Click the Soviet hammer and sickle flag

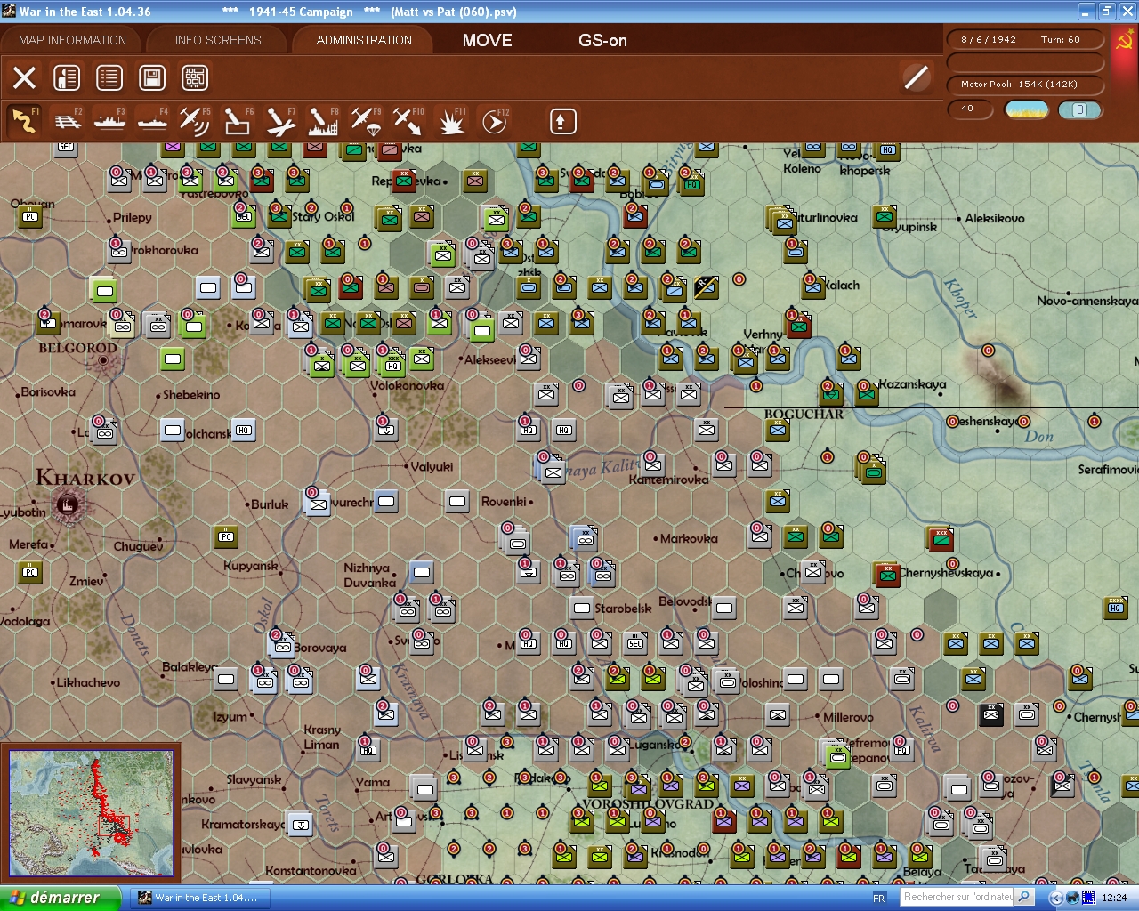click(x=1124, y=42)
